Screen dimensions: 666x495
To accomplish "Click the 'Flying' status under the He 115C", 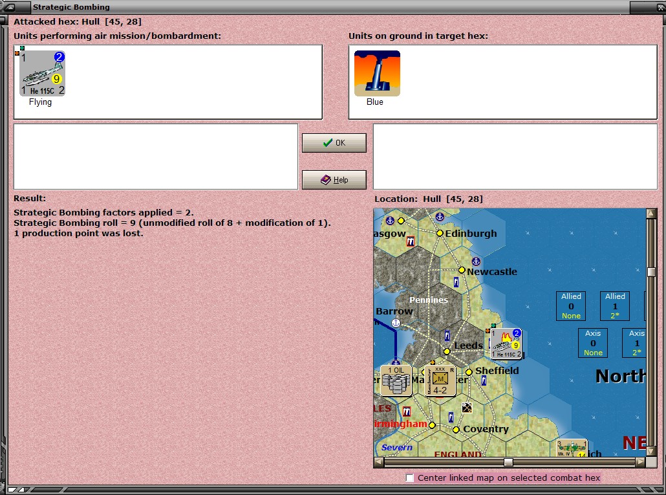I will coord(40,102).
